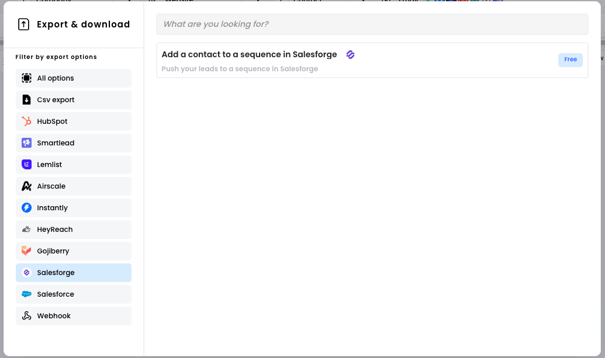Image resolution: width=605 pixels, height=358 pixels.
Task: Filter exports by Webhook
Action: pos(74,315)
